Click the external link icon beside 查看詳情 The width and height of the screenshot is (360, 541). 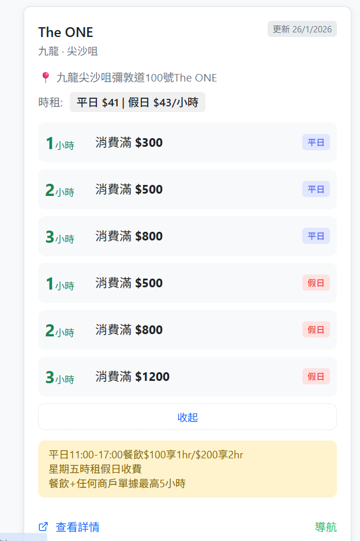point(43,527)
